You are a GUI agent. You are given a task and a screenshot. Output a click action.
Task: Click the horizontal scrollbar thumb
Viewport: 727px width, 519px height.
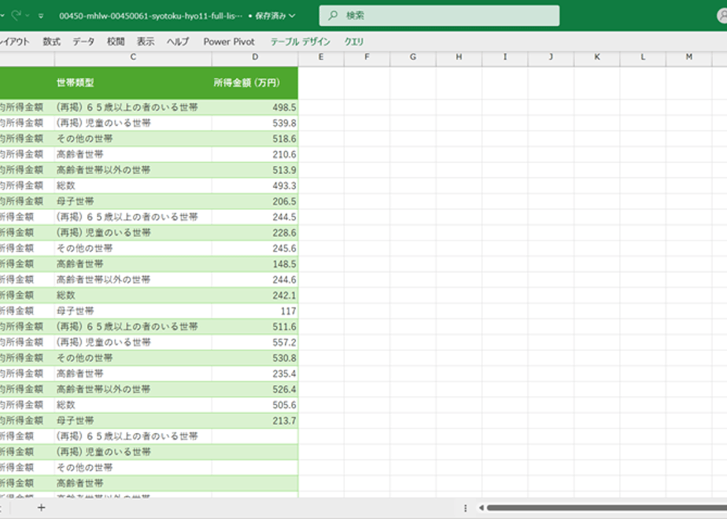pos(607,508)
